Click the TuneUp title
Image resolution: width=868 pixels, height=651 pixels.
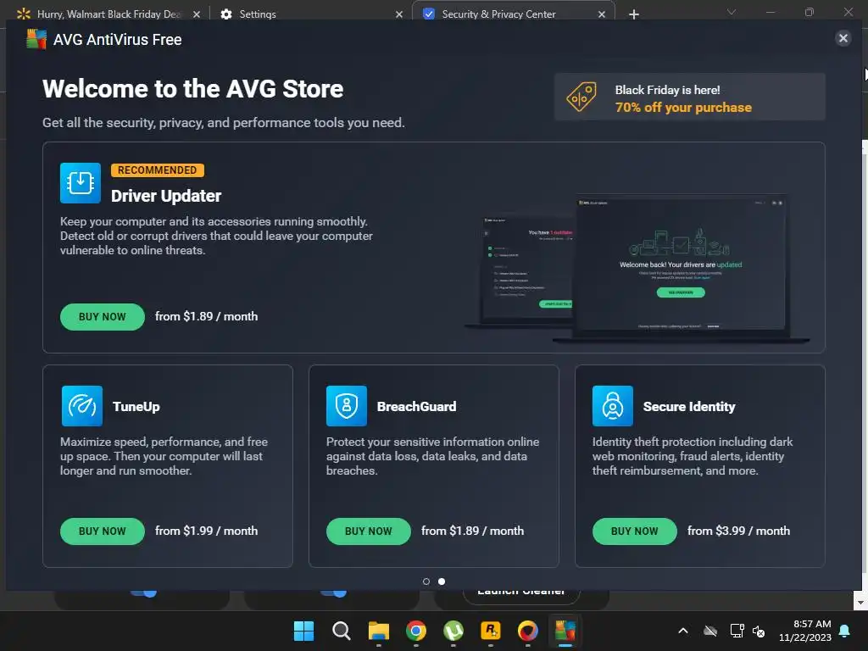(136, 406)
